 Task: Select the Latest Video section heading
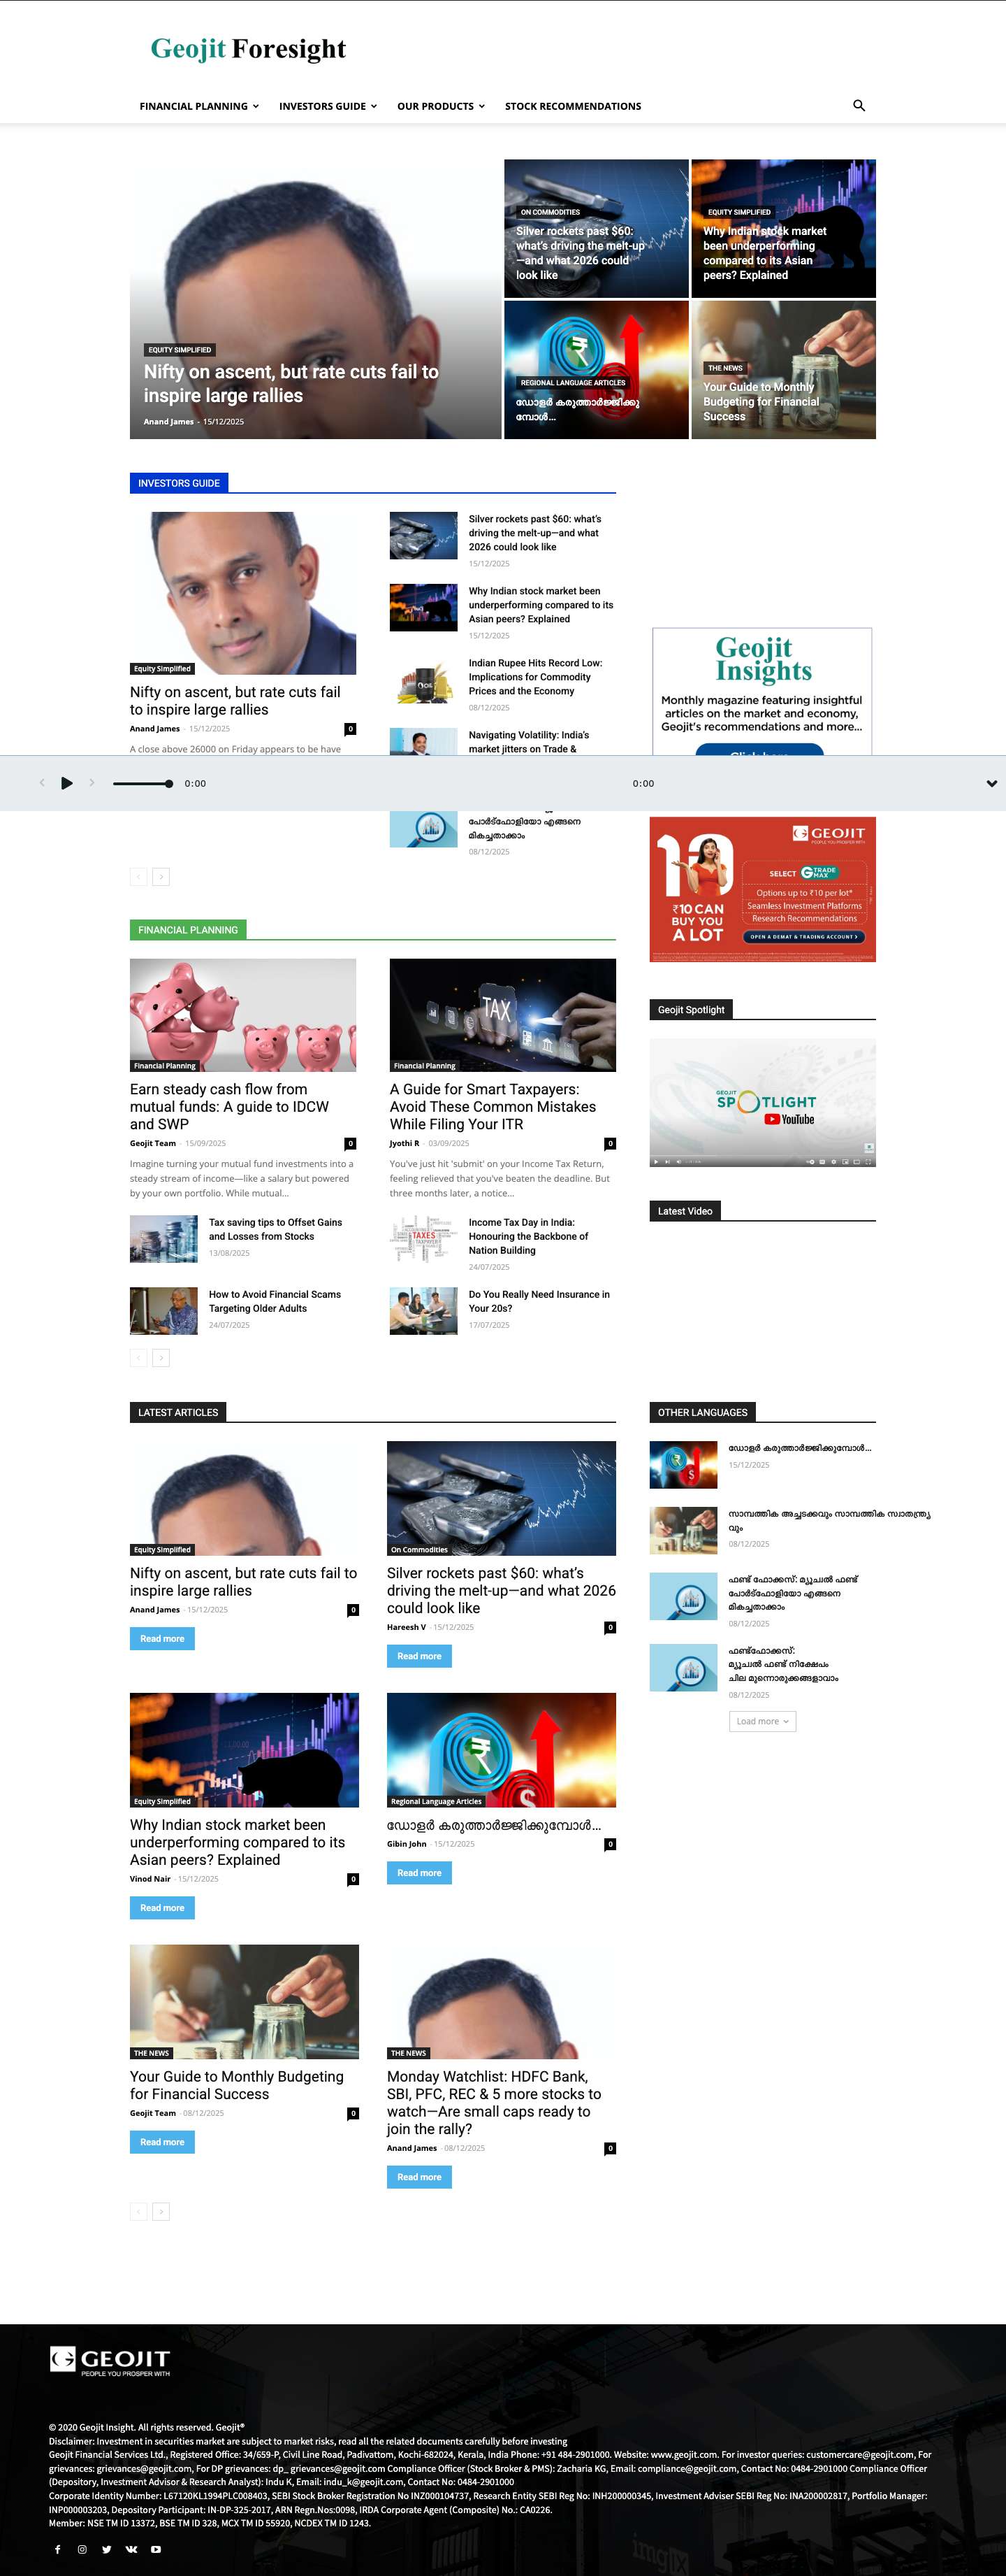[x=685, y=1211]
